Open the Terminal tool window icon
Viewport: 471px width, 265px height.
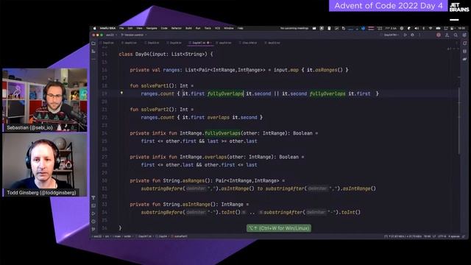click(x=93, y=206)
